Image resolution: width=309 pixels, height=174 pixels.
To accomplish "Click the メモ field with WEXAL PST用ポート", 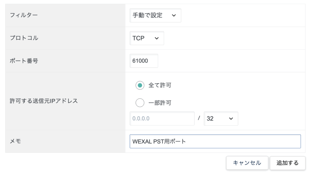I will [215, 141].
